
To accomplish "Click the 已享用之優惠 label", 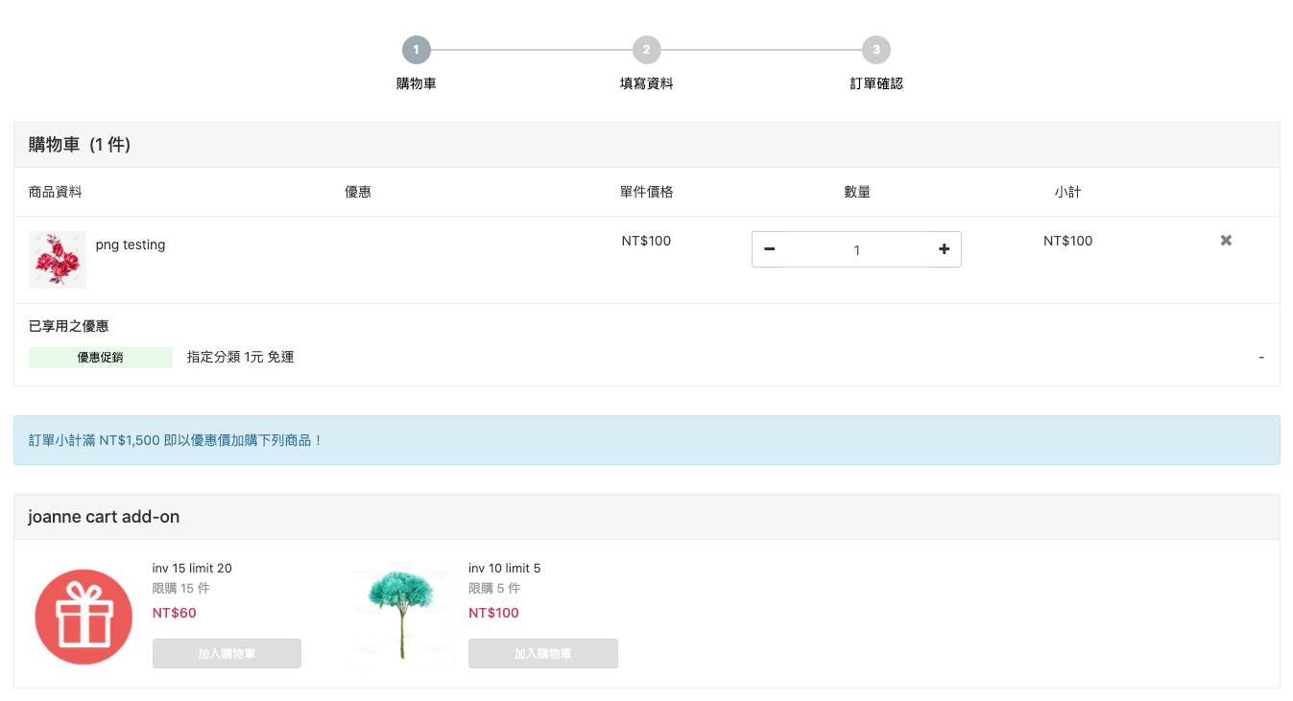I will coord(69,326).
